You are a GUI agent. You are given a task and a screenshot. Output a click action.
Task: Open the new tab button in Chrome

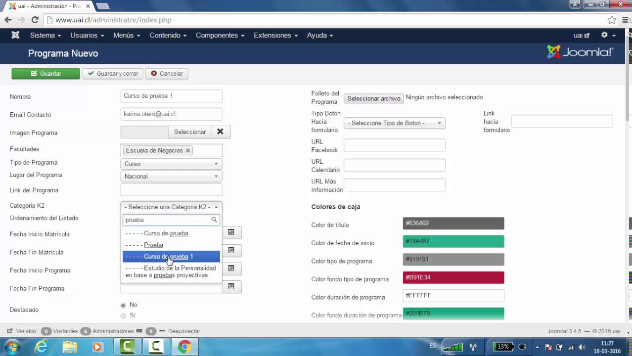tap(102, 6)
